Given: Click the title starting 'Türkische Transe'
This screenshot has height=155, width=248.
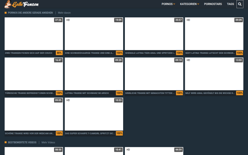Looking at the screenshot, I should 29,93.
